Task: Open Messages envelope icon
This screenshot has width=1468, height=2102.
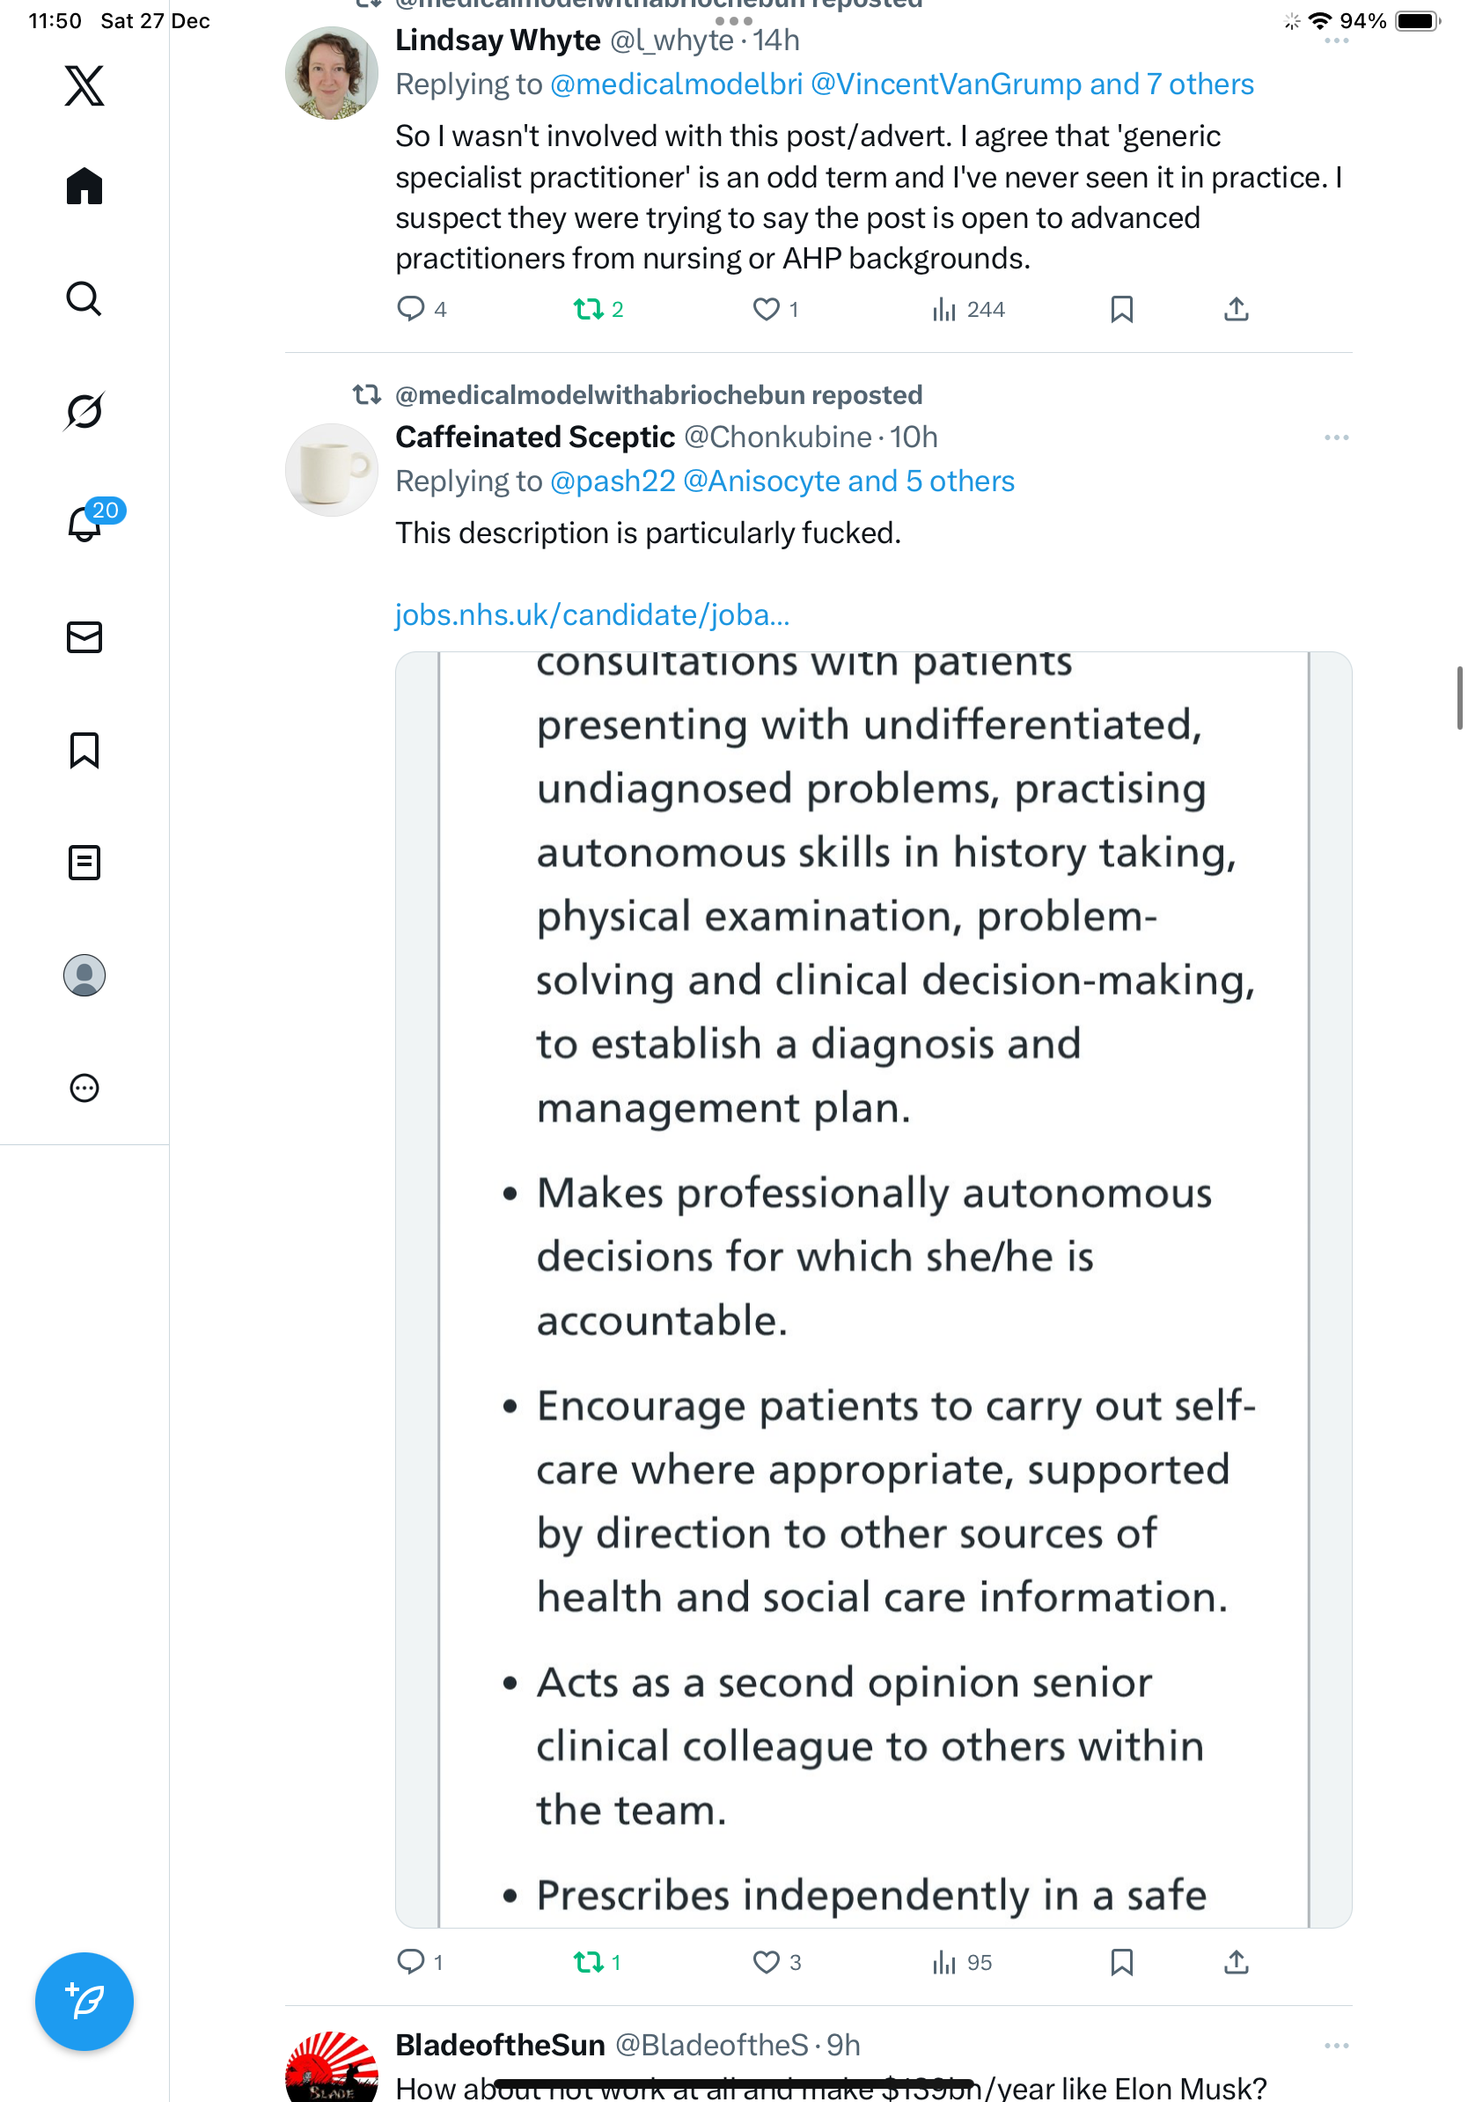Action: 84,637
